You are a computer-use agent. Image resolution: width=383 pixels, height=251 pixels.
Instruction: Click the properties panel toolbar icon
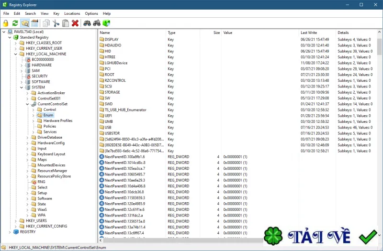[34, 23]
